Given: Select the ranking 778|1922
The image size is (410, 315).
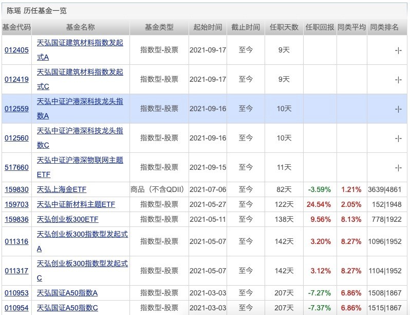Looking at the screenshot, I should 387,219.
